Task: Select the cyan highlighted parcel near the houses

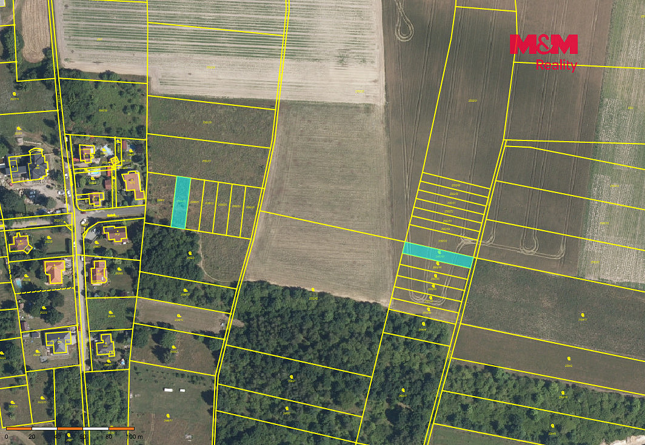Action: click(x=181, y=202)
